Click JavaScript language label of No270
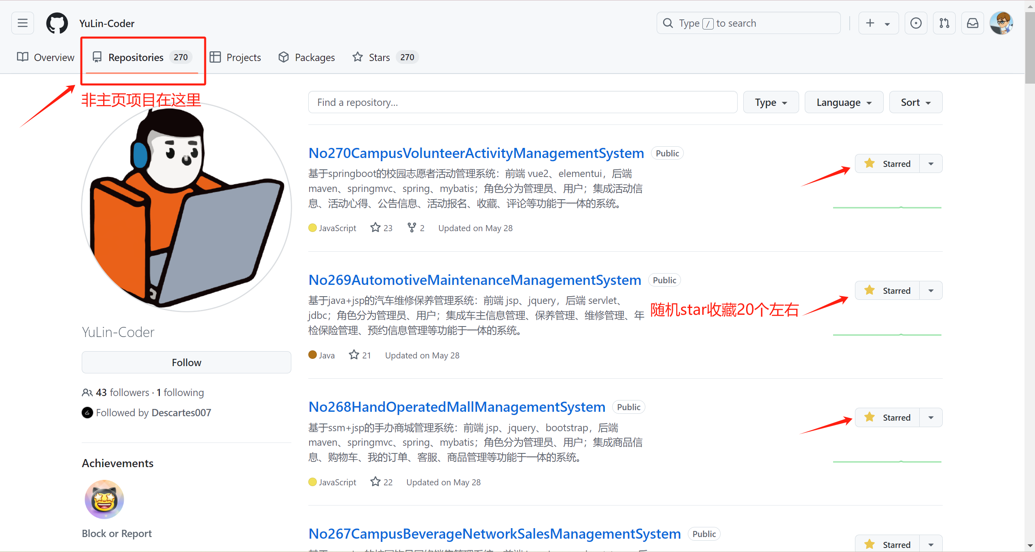This screenshot has height=552, width=1035. (x=333, y=228)
